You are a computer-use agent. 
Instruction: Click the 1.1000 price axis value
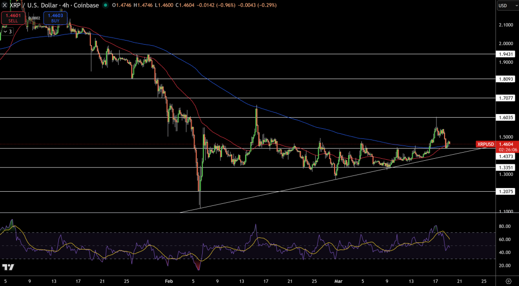pos(505,211)
